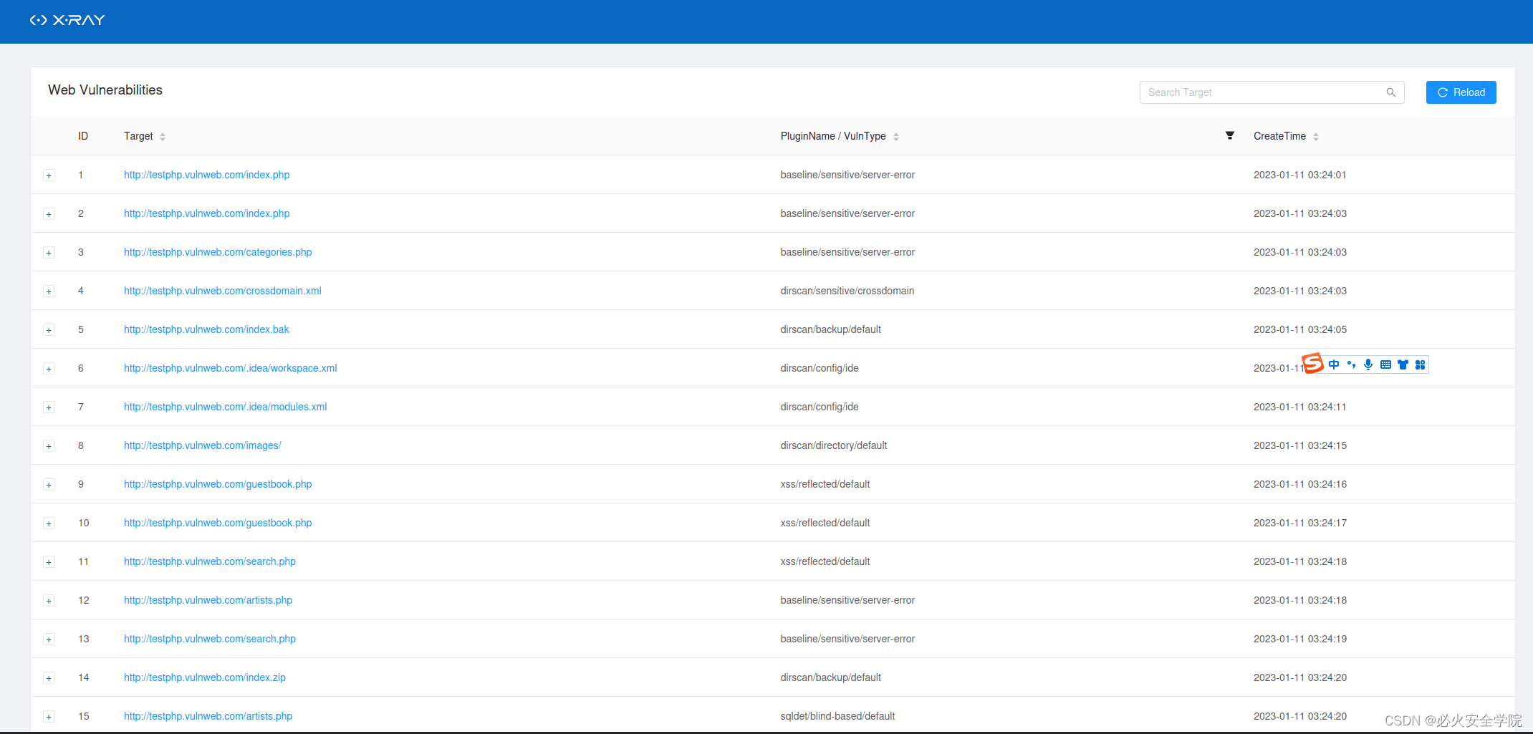Open index.bak target link
1533x734 pixels.
(x=206, y=329)
